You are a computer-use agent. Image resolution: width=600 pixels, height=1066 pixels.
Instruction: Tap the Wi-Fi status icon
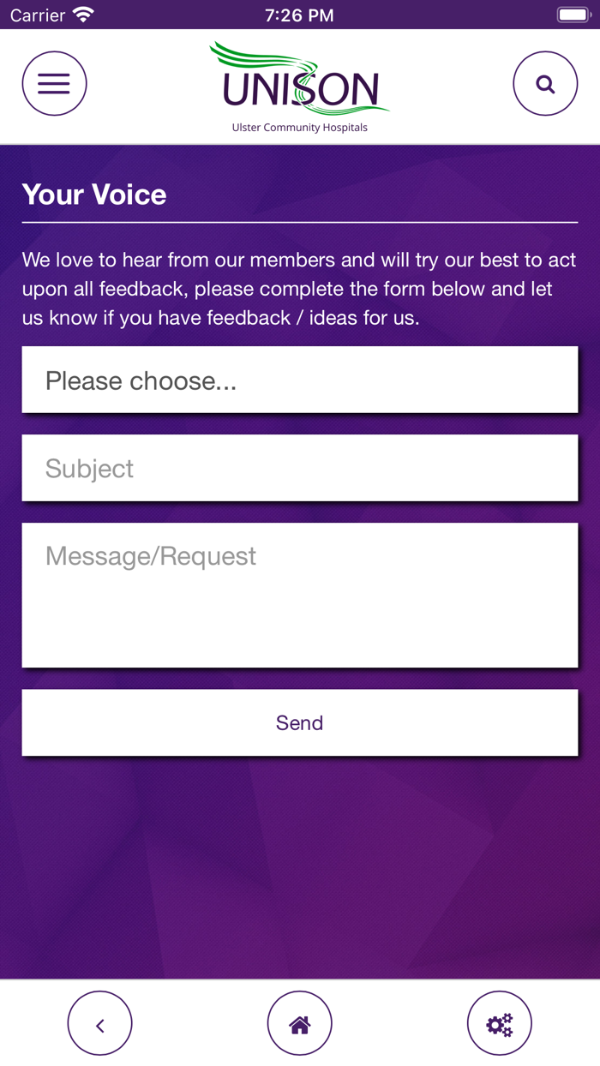pyautogui.click(x=83, y=15)
